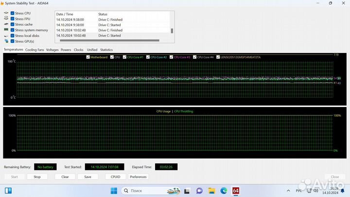The height and width of the screenshot is (197, 350).
Task: Open the notification bell icon
Action: [343, 191]
